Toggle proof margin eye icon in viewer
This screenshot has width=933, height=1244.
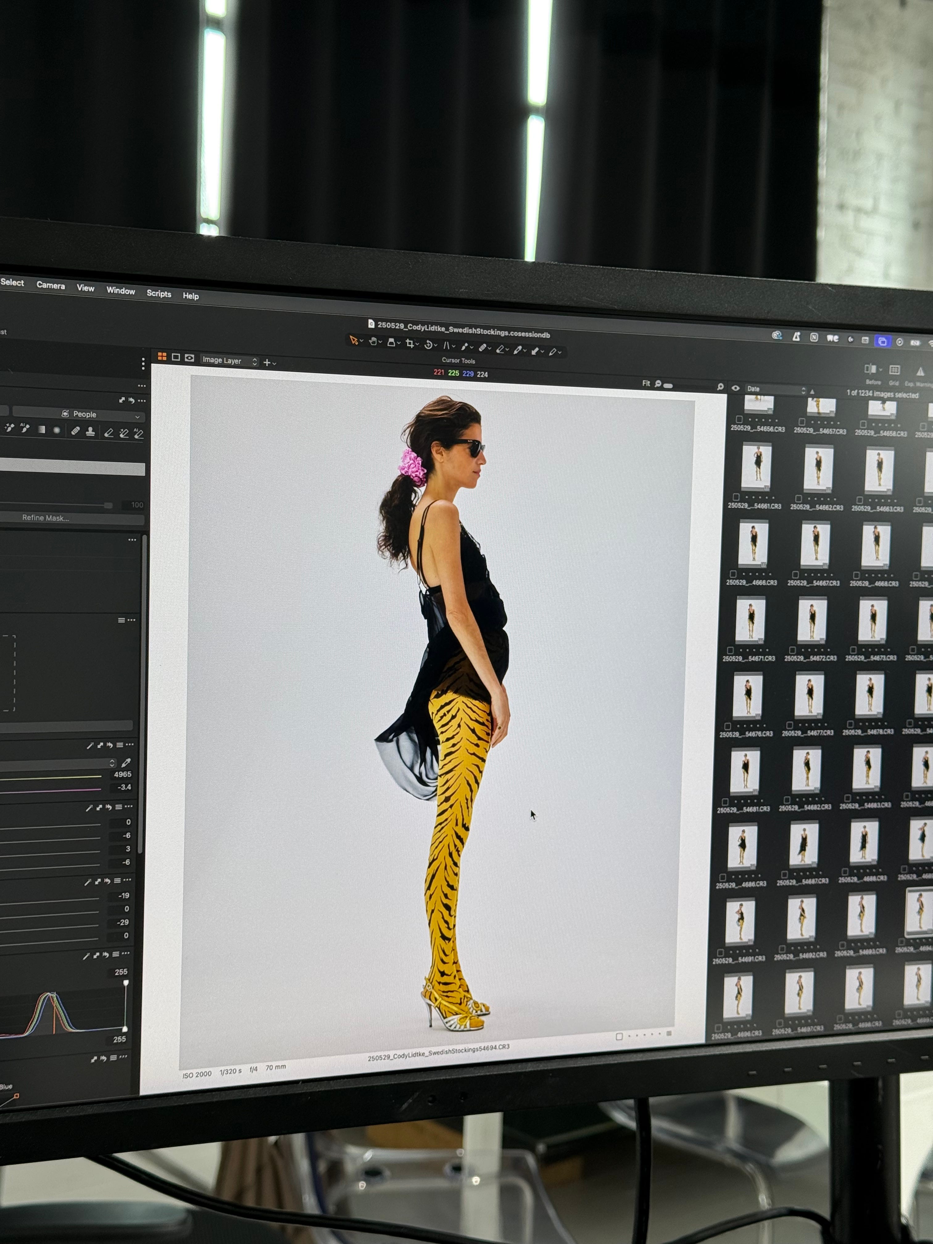coord(189,358)
